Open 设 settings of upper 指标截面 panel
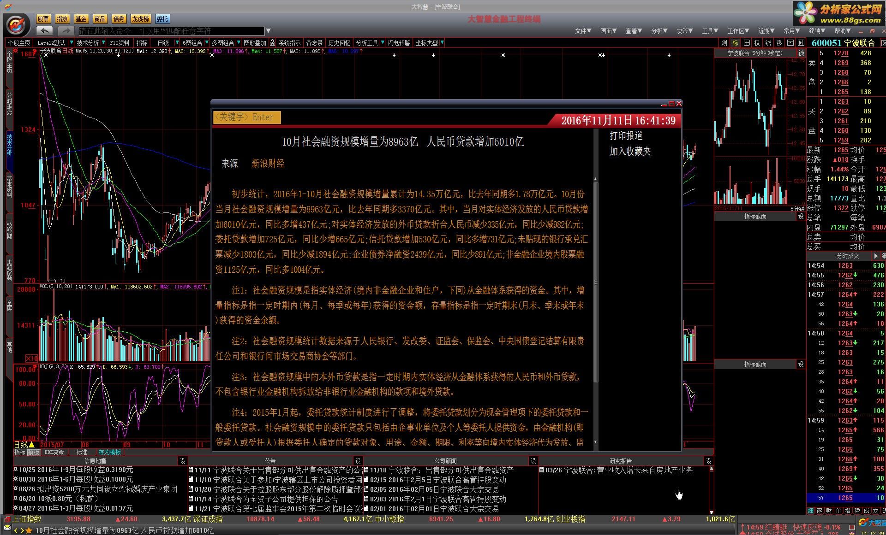This screenshot has width=886, height=535. coord(801,216)
